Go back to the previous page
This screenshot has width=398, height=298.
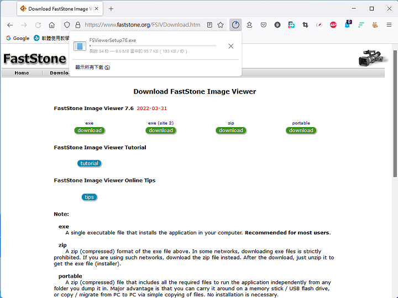[x=10, y=25]
